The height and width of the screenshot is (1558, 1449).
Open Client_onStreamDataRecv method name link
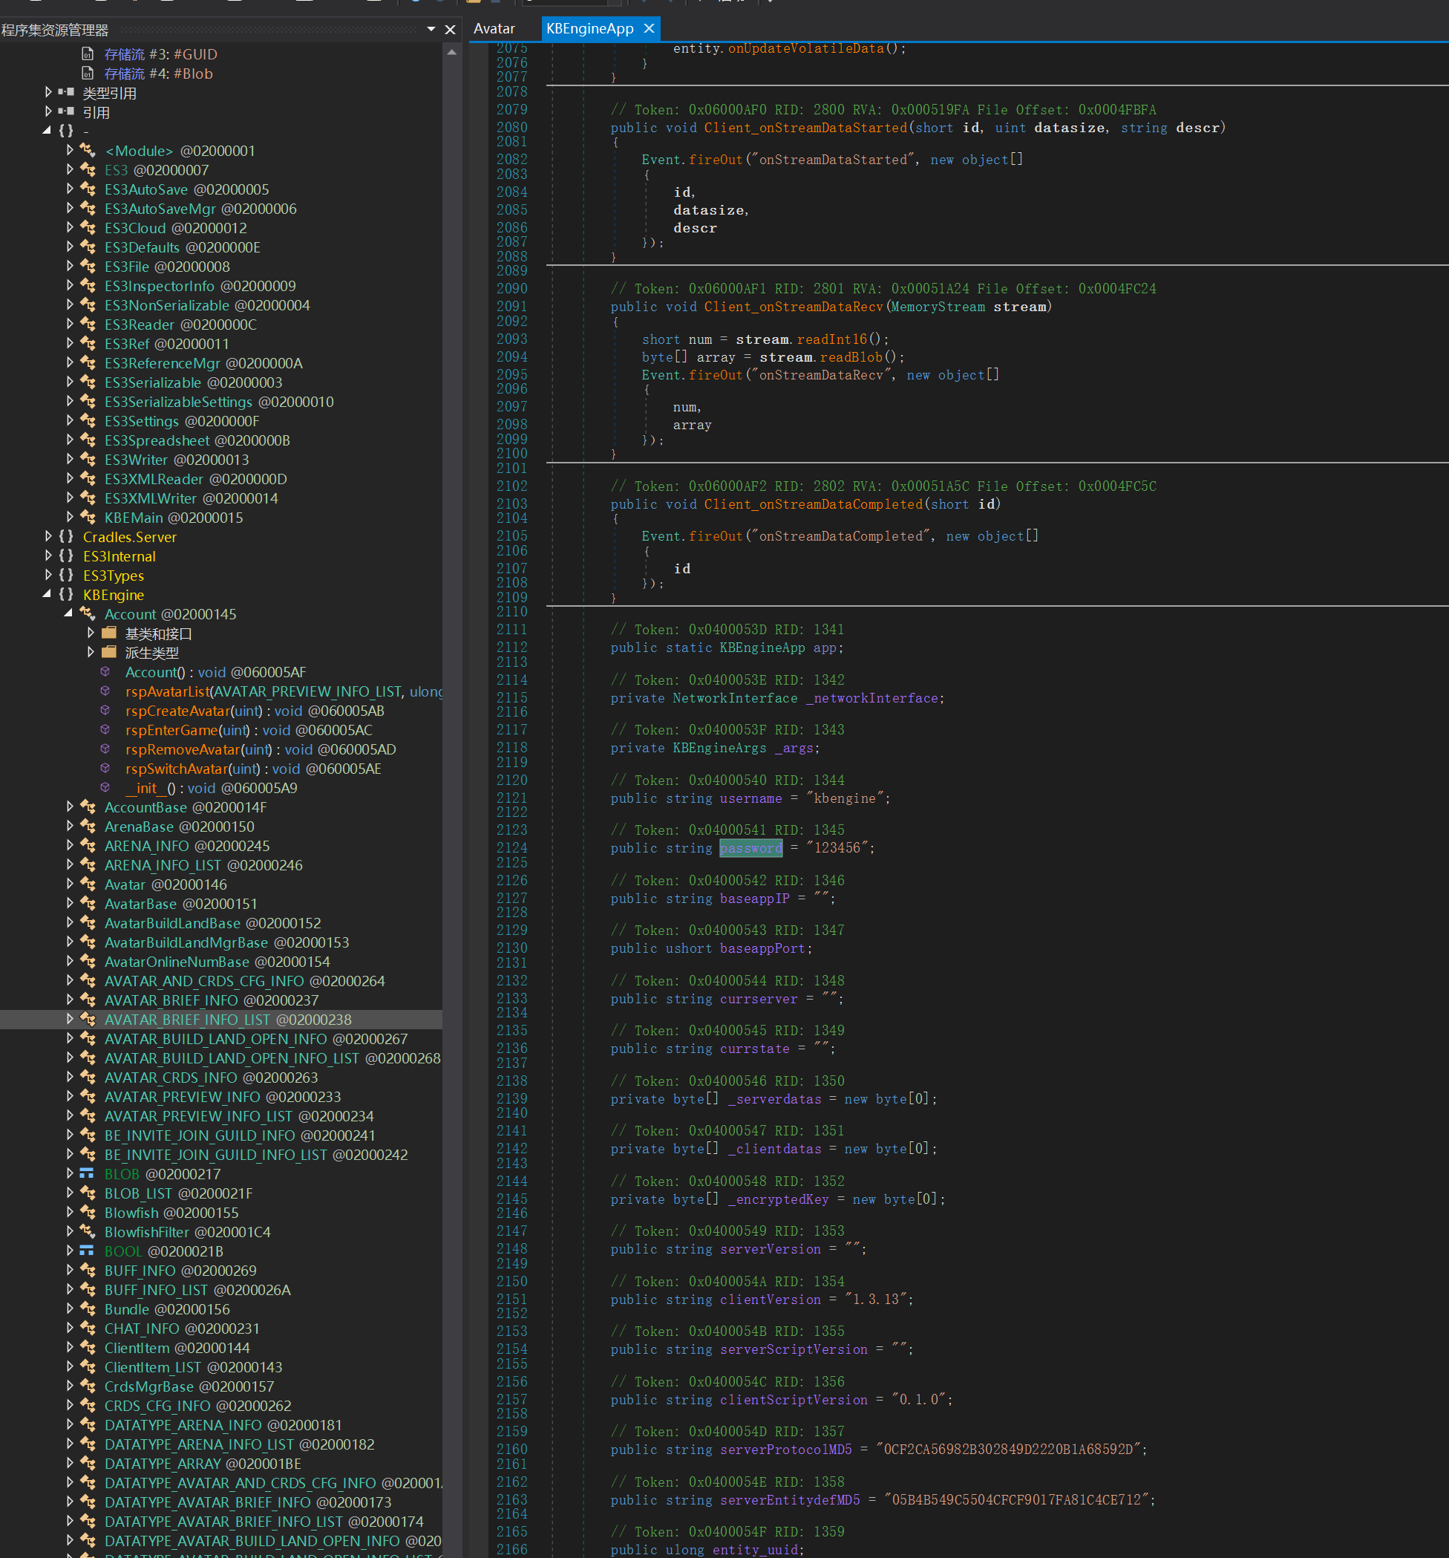(793, 307)
